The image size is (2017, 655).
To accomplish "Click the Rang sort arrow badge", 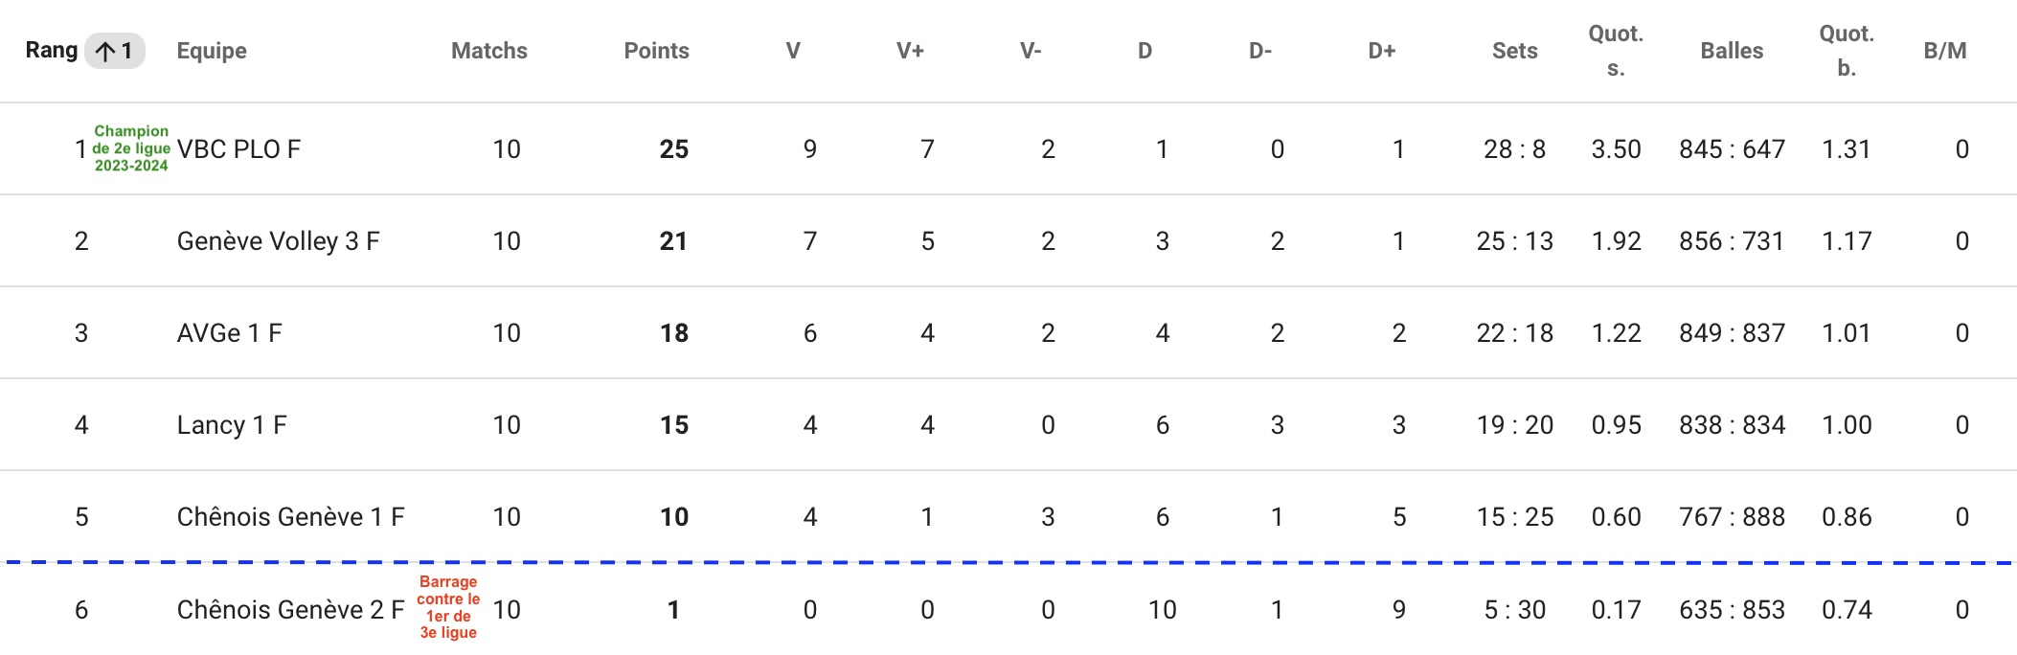I will point(115,51).
